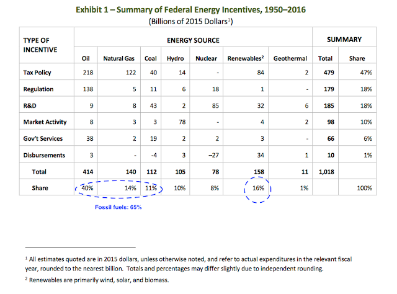
Task: Select the Tax Policy 47% share cell
Action: [366, 73]
